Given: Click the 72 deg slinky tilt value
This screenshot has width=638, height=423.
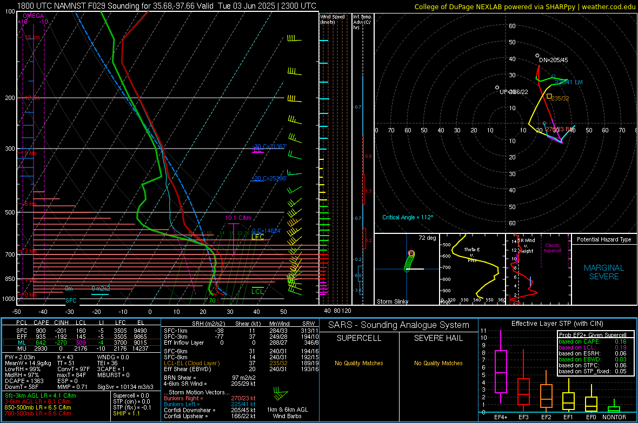Looking at the screenshot, I should [x=427, y=238].
